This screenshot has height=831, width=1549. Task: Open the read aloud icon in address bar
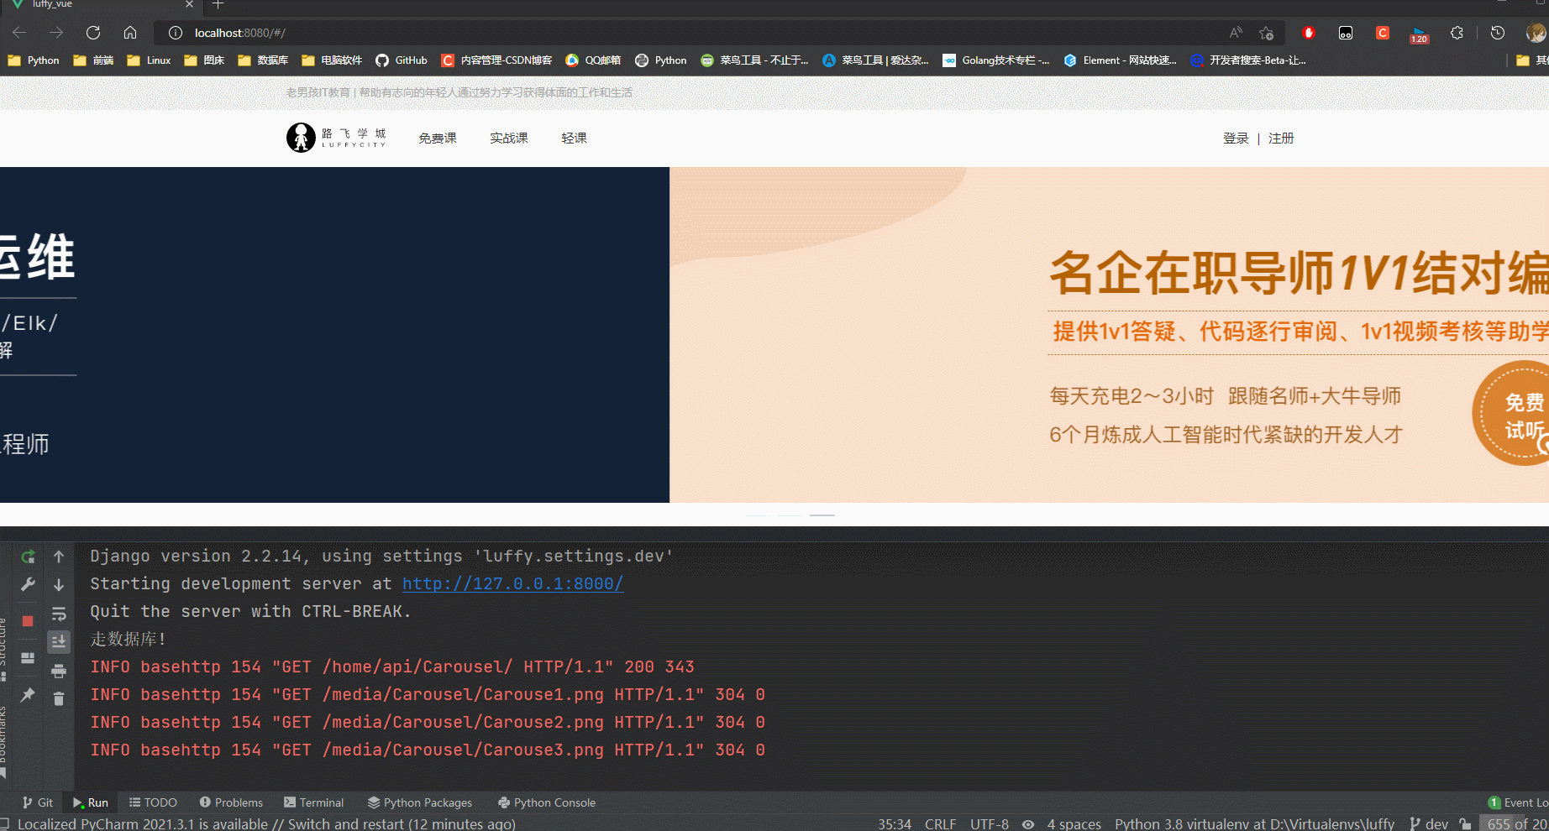coord(1236,33)
